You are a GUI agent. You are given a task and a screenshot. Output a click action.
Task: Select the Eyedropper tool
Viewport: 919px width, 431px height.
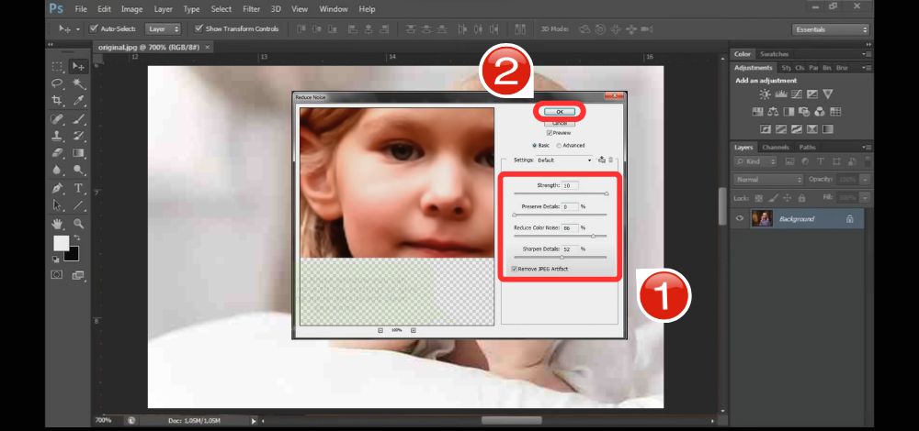[78, 101]
